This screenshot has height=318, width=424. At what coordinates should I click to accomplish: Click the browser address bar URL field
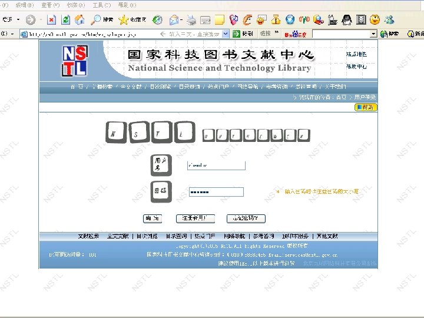tap(124, 34)
